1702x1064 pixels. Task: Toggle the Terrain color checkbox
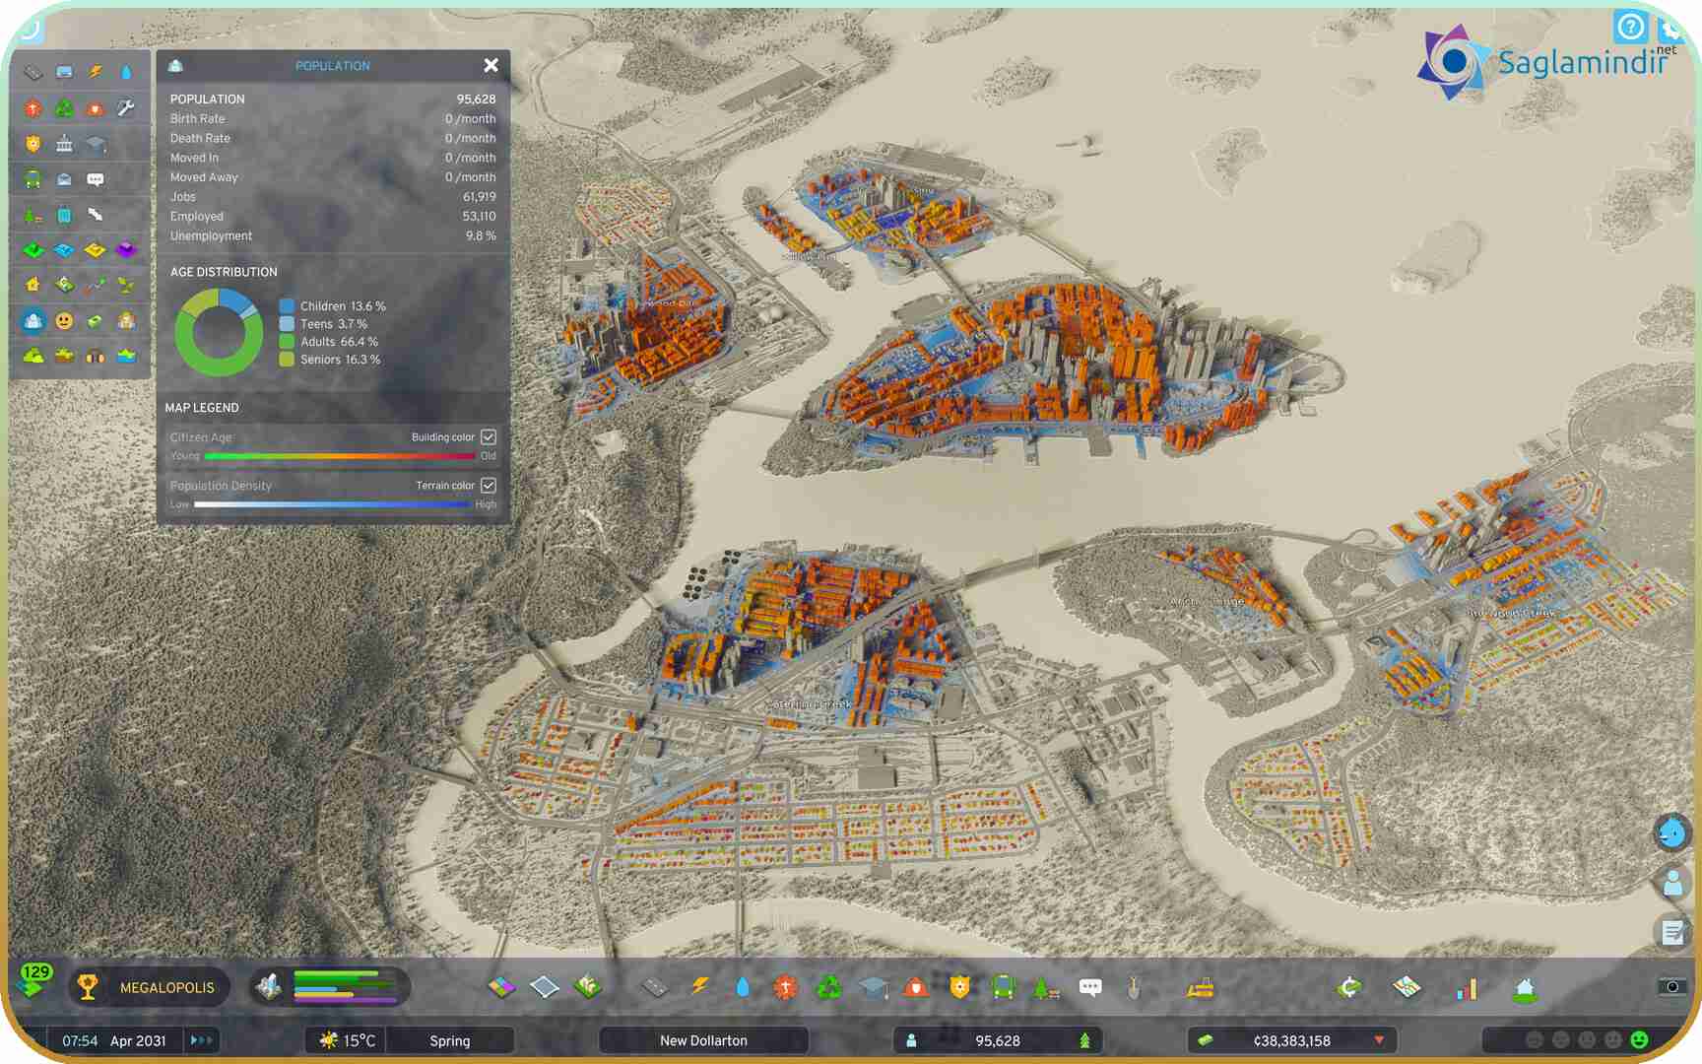(x=489, y=485)
